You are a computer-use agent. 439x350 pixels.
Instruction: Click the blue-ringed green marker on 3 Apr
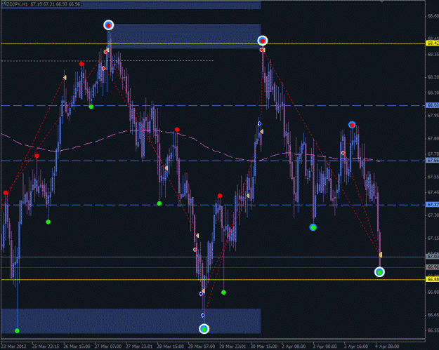tap(313, 227)
